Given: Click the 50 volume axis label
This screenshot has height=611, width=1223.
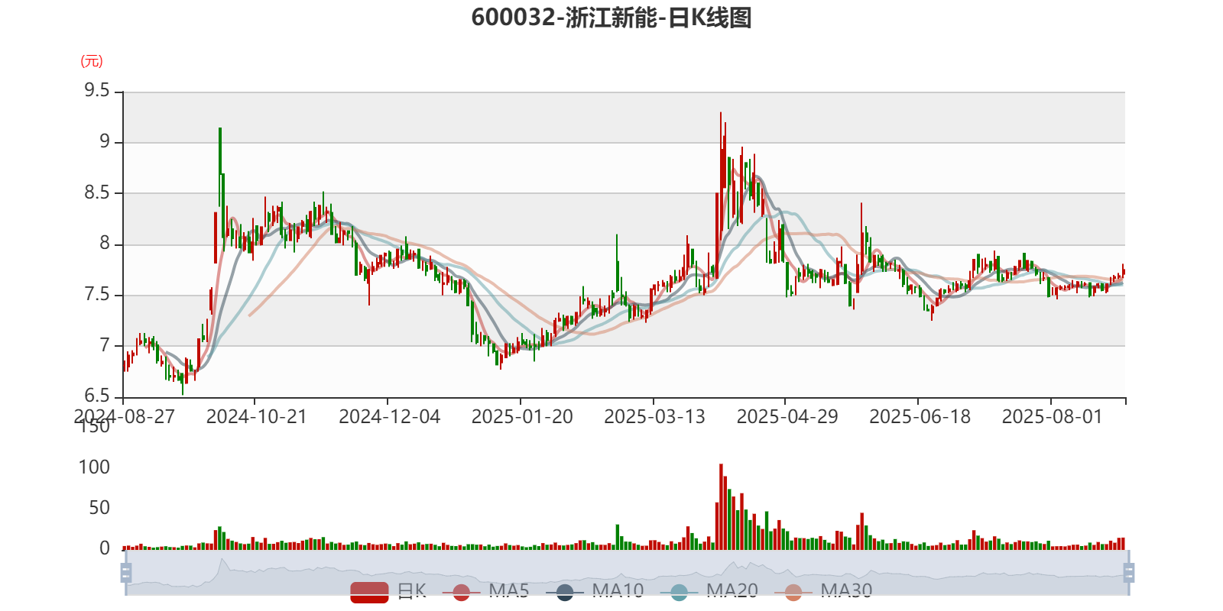Looking at the screenshot, I should click(x=99, y=508).
